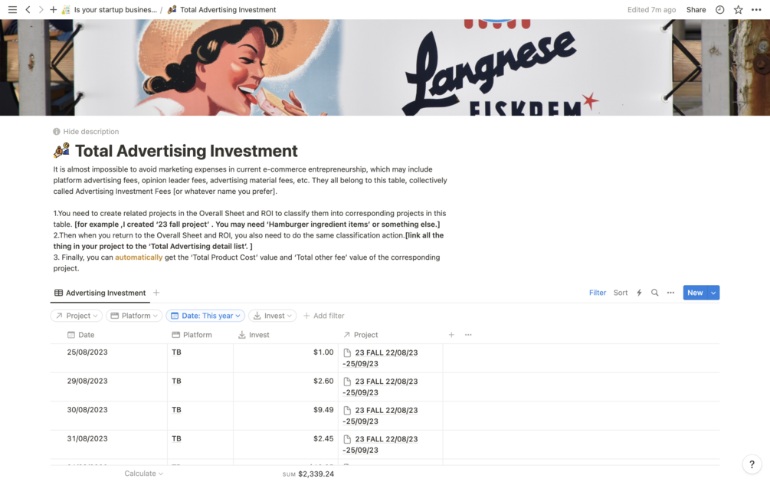
Task: Add a new page with plus icon
Action: coord(53,9)
